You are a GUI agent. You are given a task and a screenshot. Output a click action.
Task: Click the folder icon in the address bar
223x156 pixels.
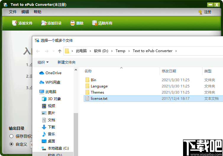click(67, 51)
